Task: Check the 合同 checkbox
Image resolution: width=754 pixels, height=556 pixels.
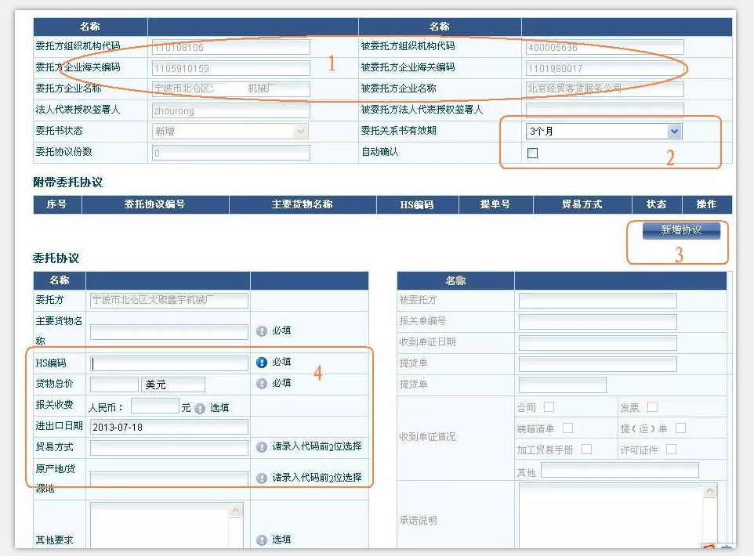Action: 549,407
